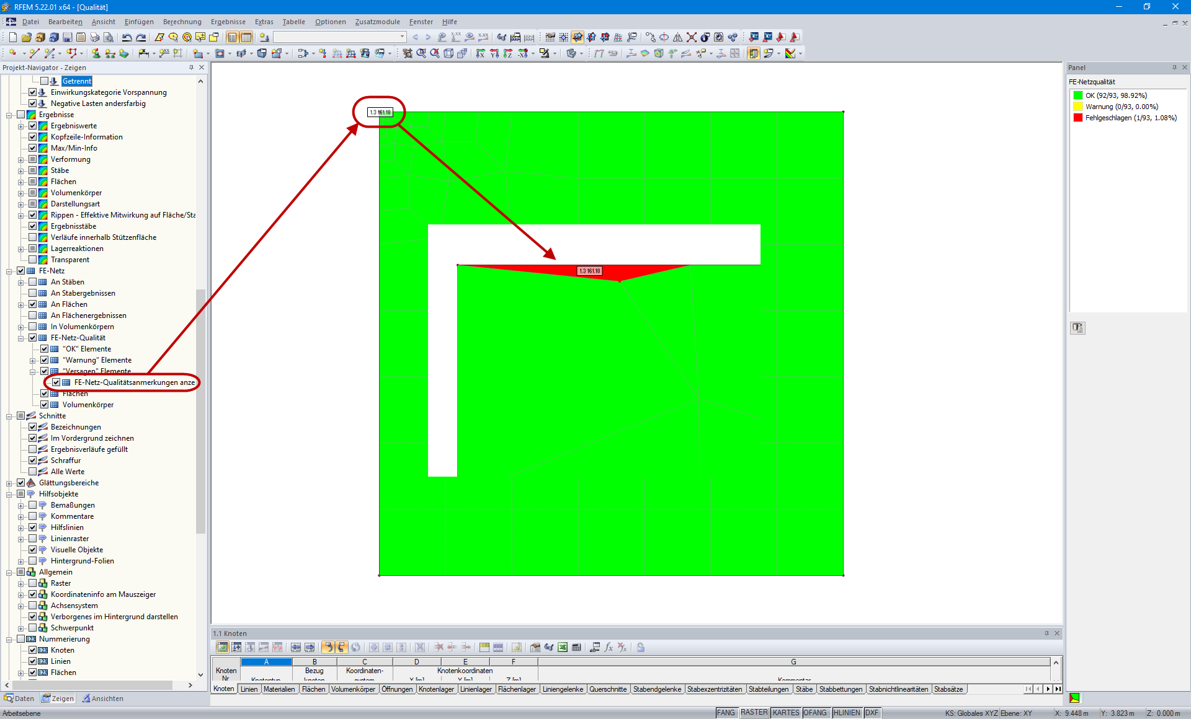1191x719 pixels.
Task: Open the calculator icon in the table toolbar
Action: click(x=576, y=647)
